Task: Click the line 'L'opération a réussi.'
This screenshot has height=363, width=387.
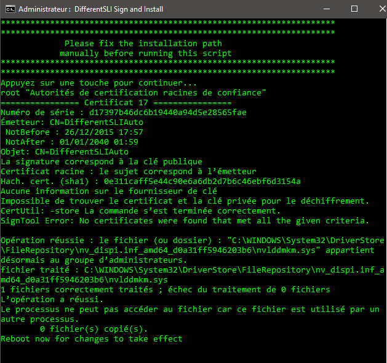Action: pyautogui.click(x=52, y=300)
